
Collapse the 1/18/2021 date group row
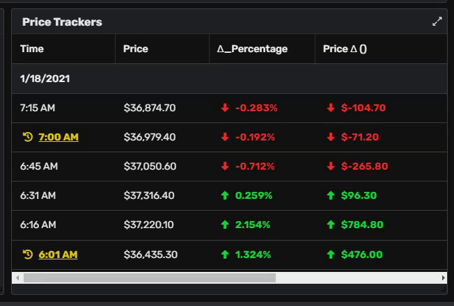click(229, 79)
